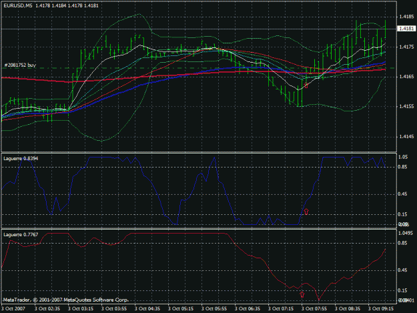Click the 3 Oct 05:15 time label
The image size is (417, 313).
(181, 308)
